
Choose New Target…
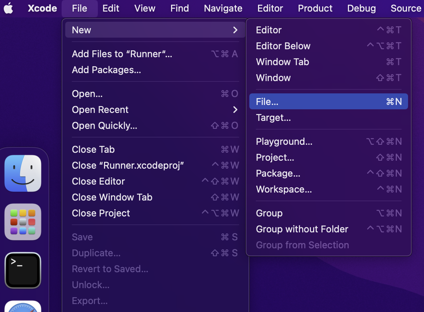point(329,118)
